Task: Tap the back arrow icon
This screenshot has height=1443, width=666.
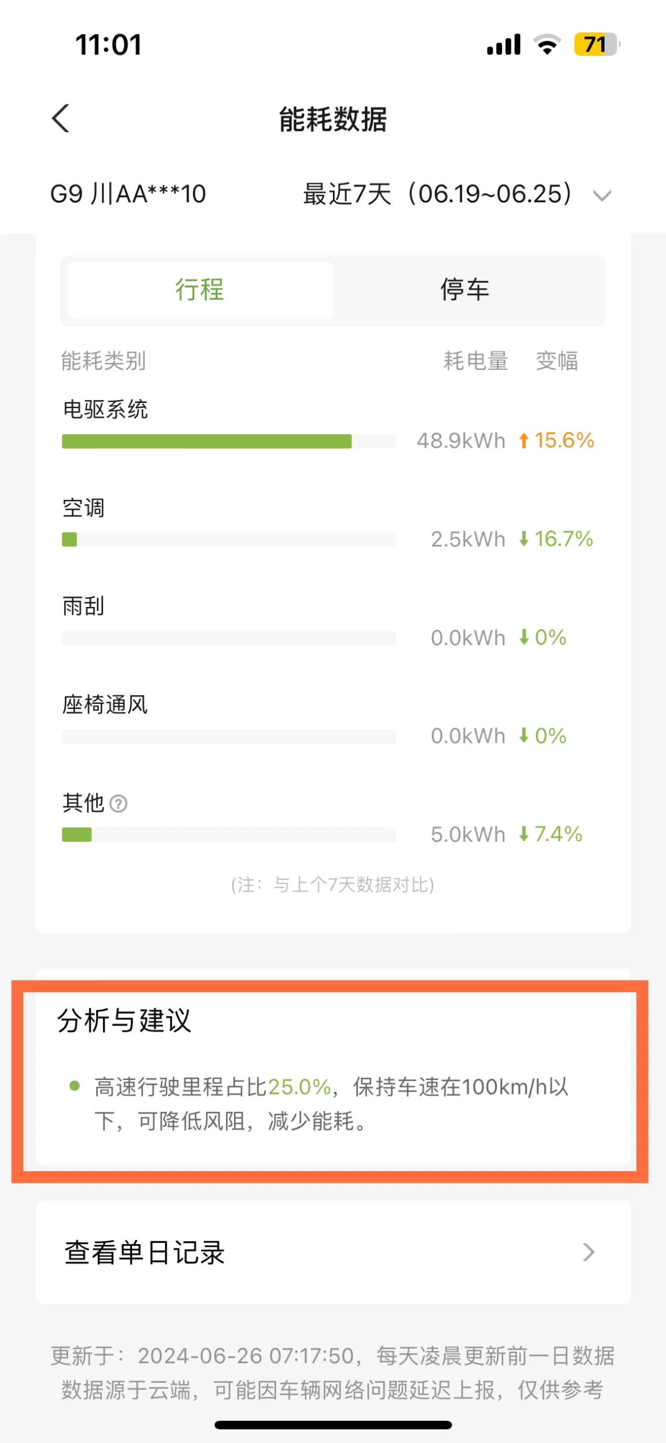Action: coord(60,118)
